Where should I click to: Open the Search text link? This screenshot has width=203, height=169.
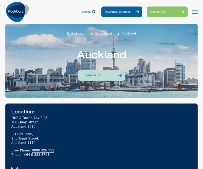pyautogui.click(x=86, y=12)
